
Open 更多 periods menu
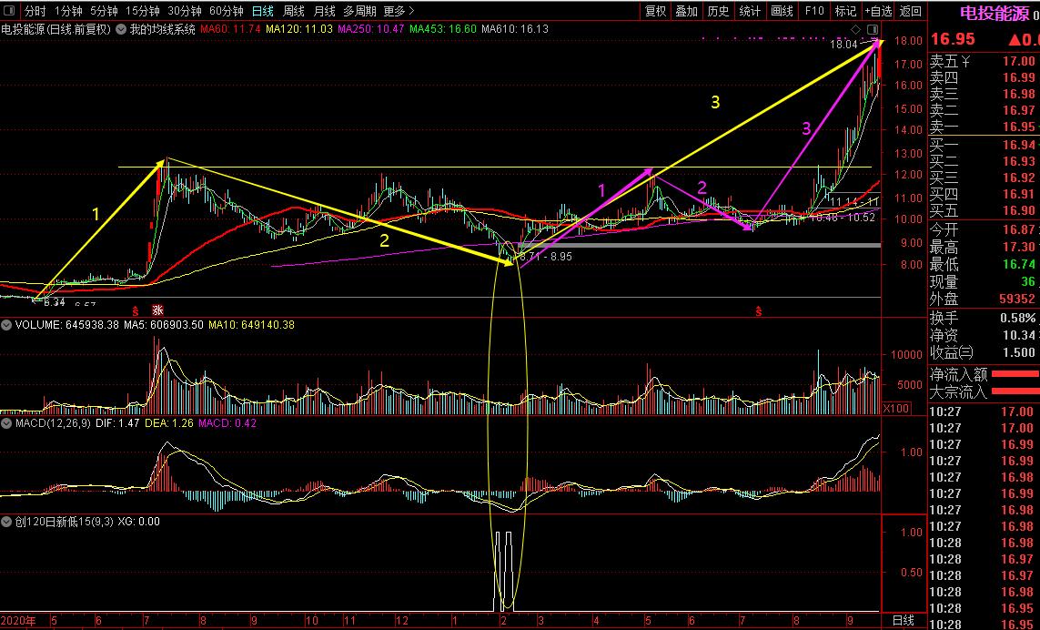click(x=399, y=11)
